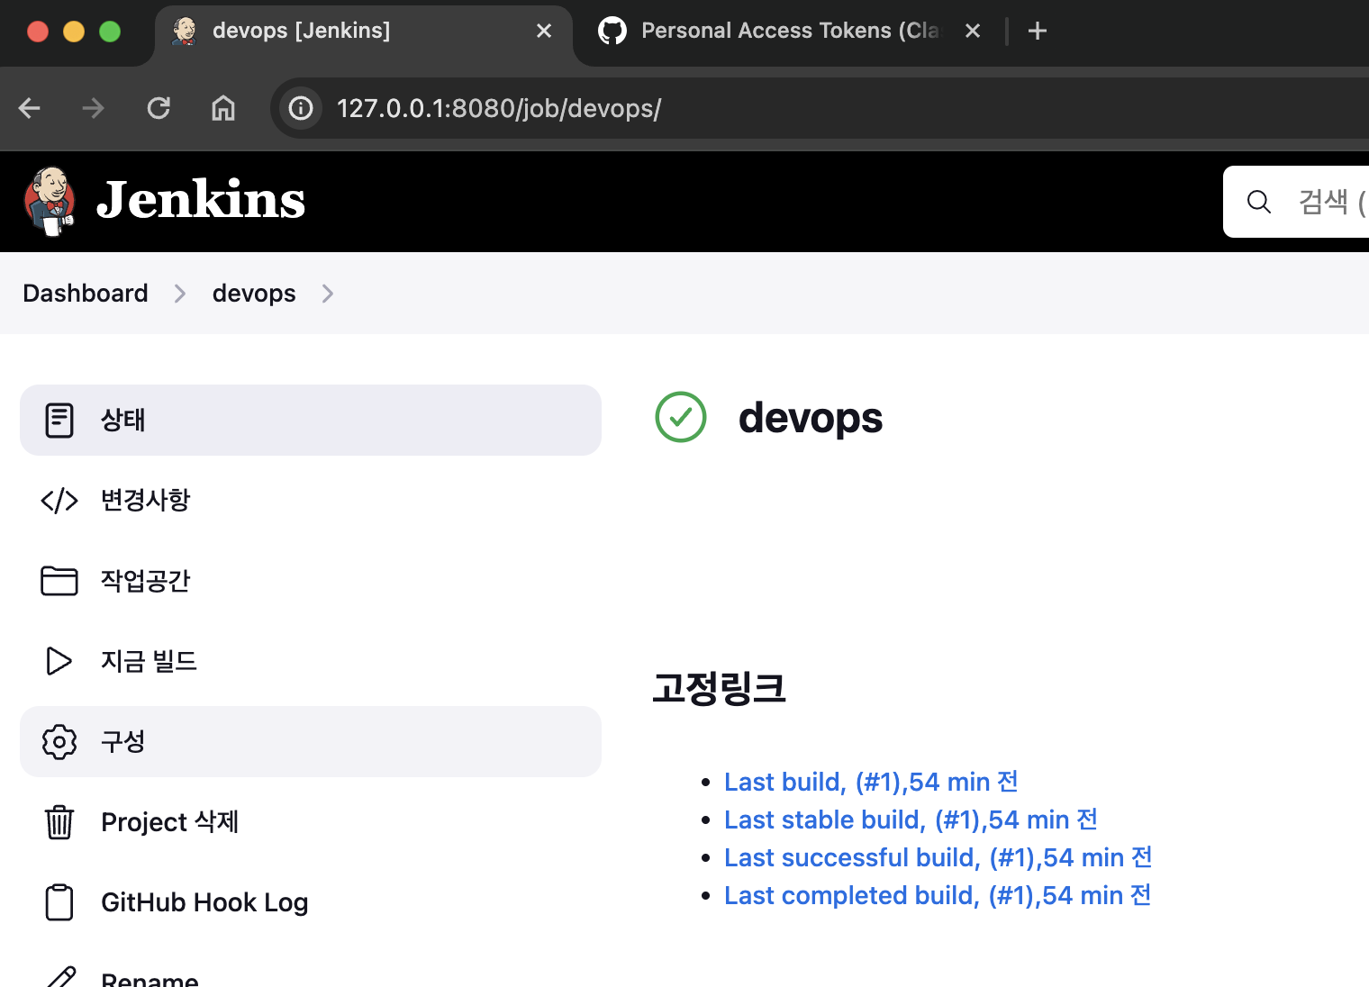Open a new browser tab with plus
1369x987 pixels.
[x=1038, y=32]
